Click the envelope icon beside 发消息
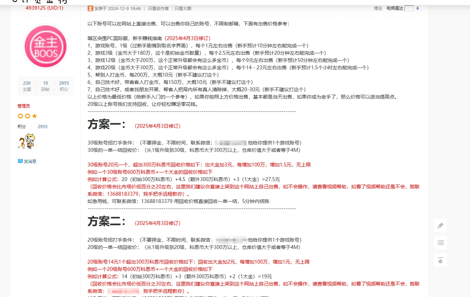The width and height of the screenshot is (470, 297). click(x=20, y=161)
